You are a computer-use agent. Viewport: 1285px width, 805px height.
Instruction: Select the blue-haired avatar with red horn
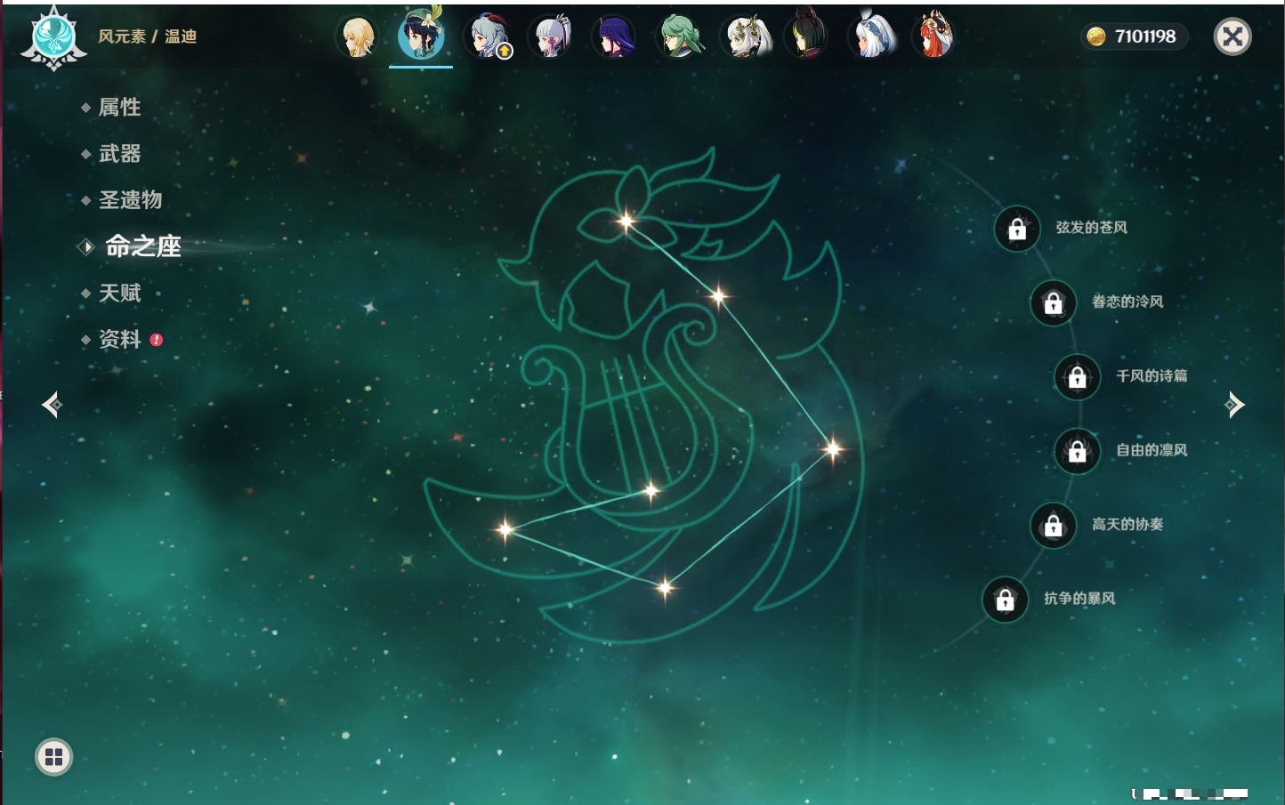coord(489,37)
